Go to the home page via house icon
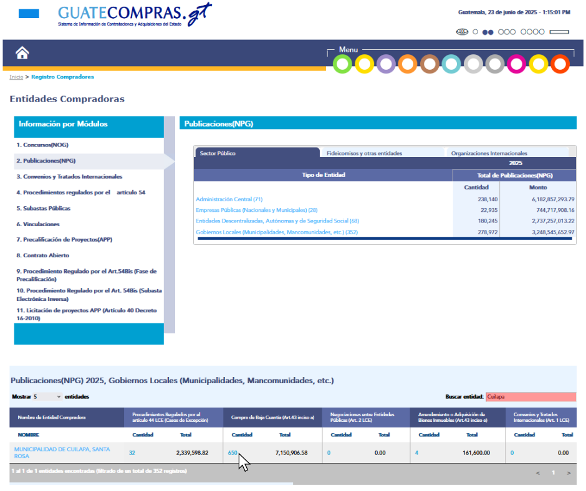This screenshot has width=586, height=491. pyautogui.click(x=22, y=53)
